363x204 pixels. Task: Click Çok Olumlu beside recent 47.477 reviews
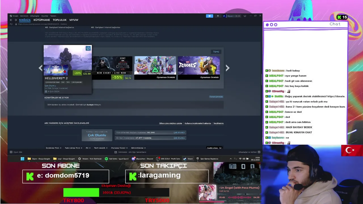point(179,138)
